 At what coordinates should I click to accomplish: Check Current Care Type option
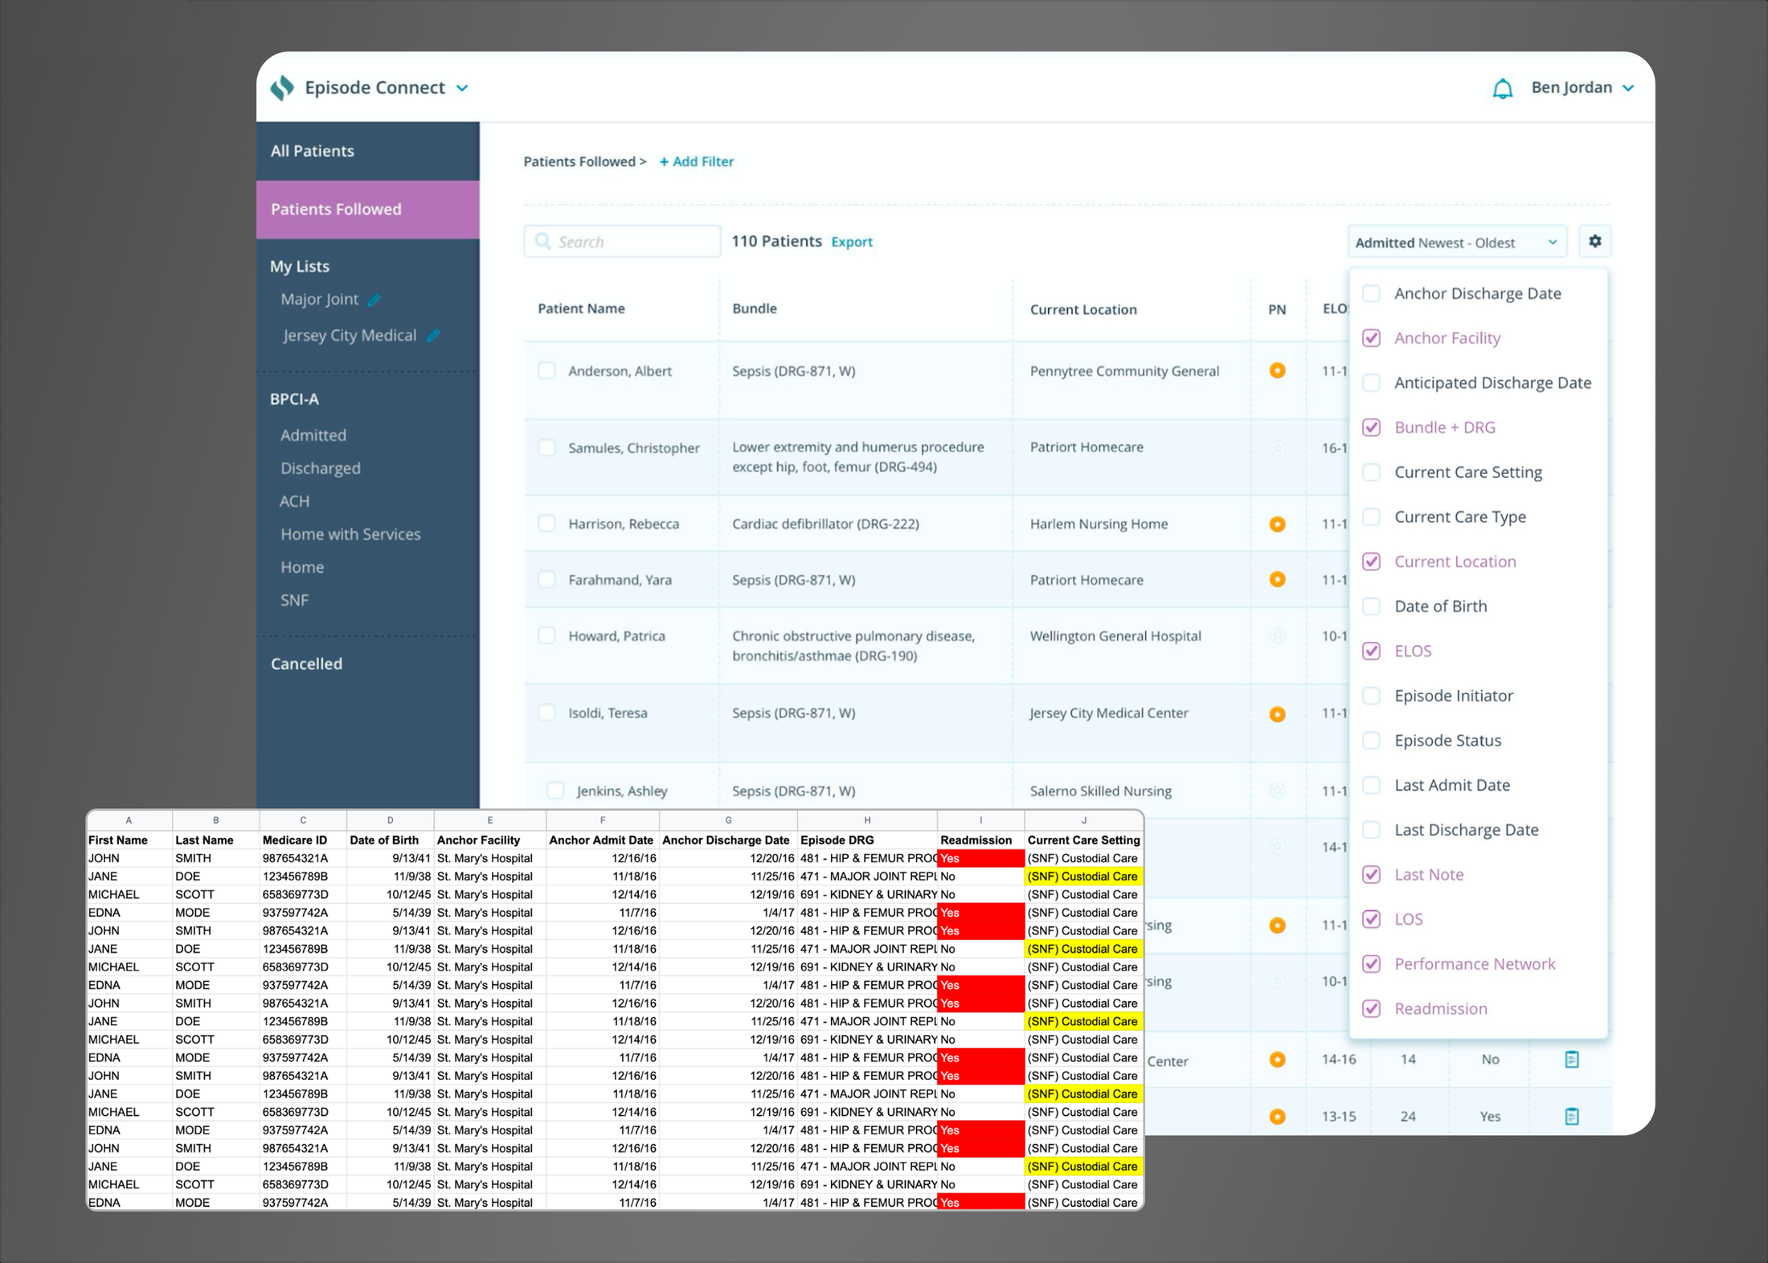click(1372, 517)
